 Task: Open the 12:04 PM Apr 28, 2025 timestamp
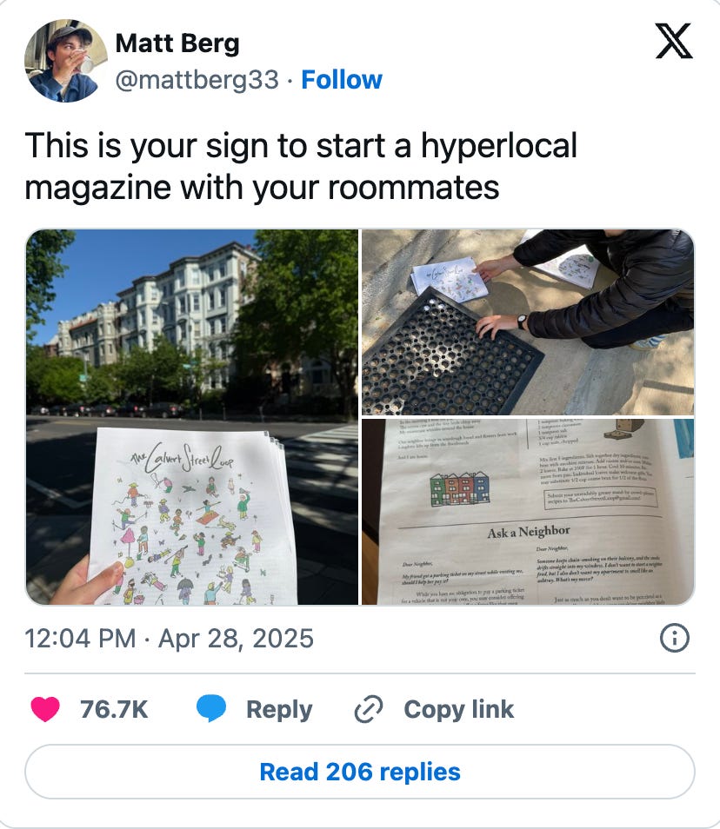click(170, 638)
